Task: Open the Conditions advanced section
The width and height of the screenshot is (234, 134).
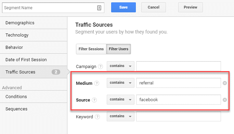Action: (x=34, y=97)
